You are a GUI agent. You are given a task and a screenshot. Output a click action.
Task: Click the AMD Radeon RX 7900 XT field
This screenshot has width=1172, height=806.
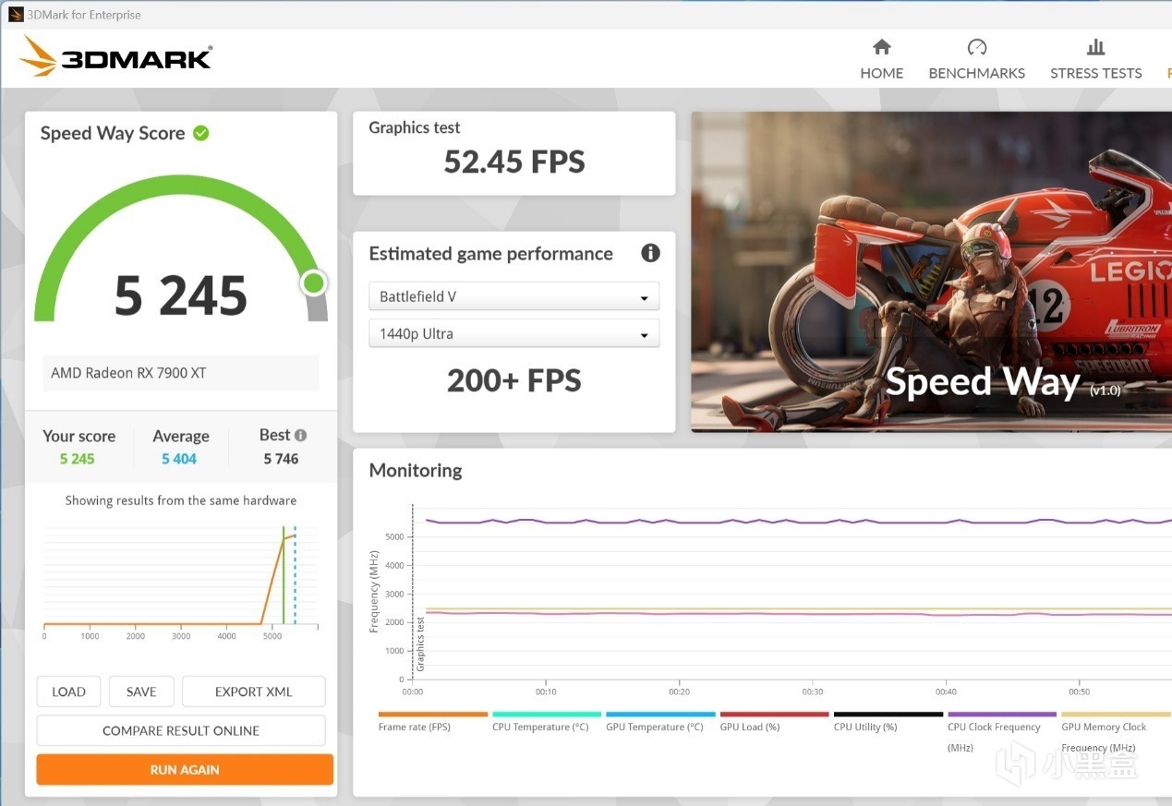point(181,373)
